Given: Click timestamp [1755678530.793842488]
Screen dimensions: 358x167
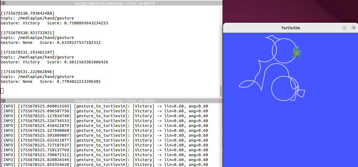Looking at the screenshot, I should click(x=28, y=13).
